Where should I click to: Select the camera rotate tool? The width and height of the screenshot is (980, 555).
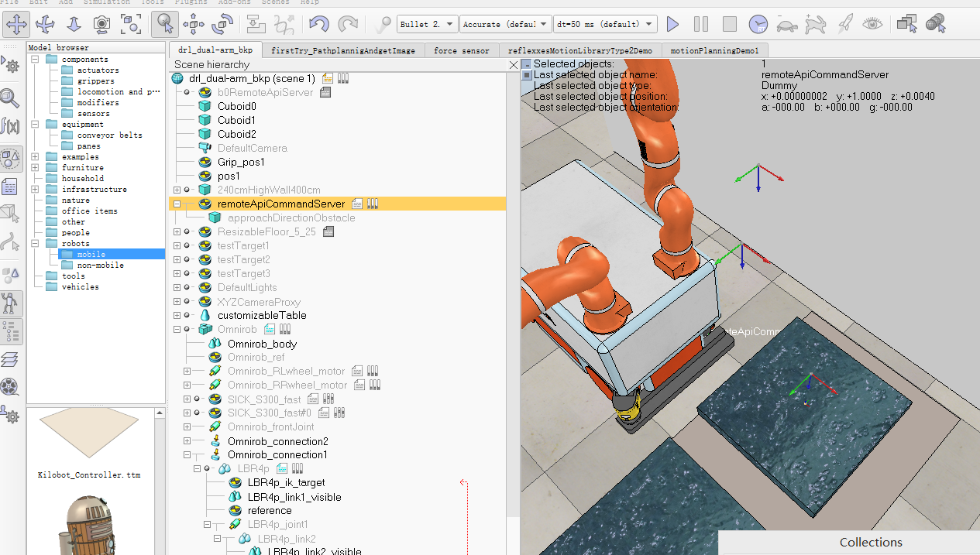(45, 24)
